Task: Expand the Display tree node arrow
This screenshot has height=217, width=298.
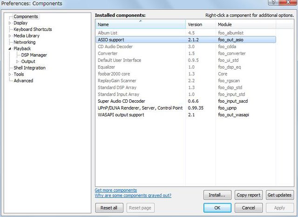Action: (x=10, y=23)
